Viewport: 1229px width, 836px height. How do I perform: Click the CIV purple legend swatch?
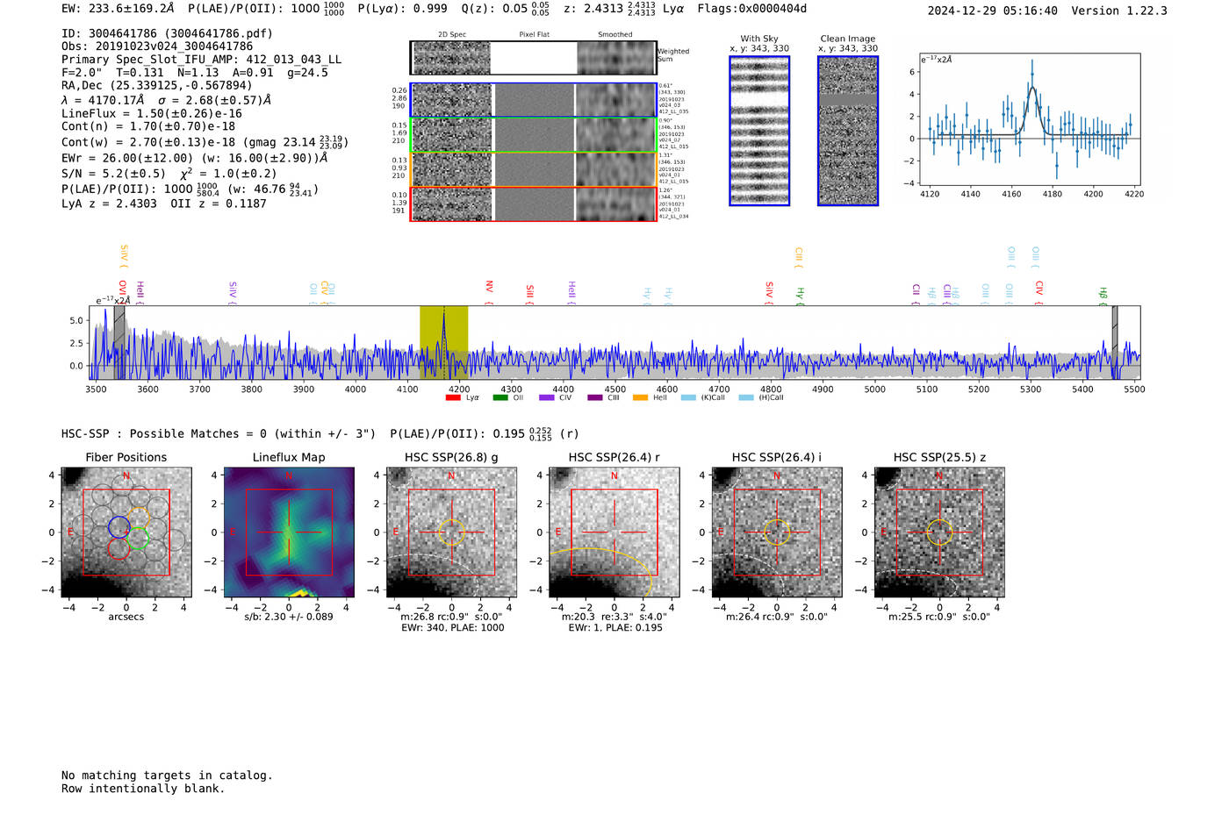click(547, 397)
